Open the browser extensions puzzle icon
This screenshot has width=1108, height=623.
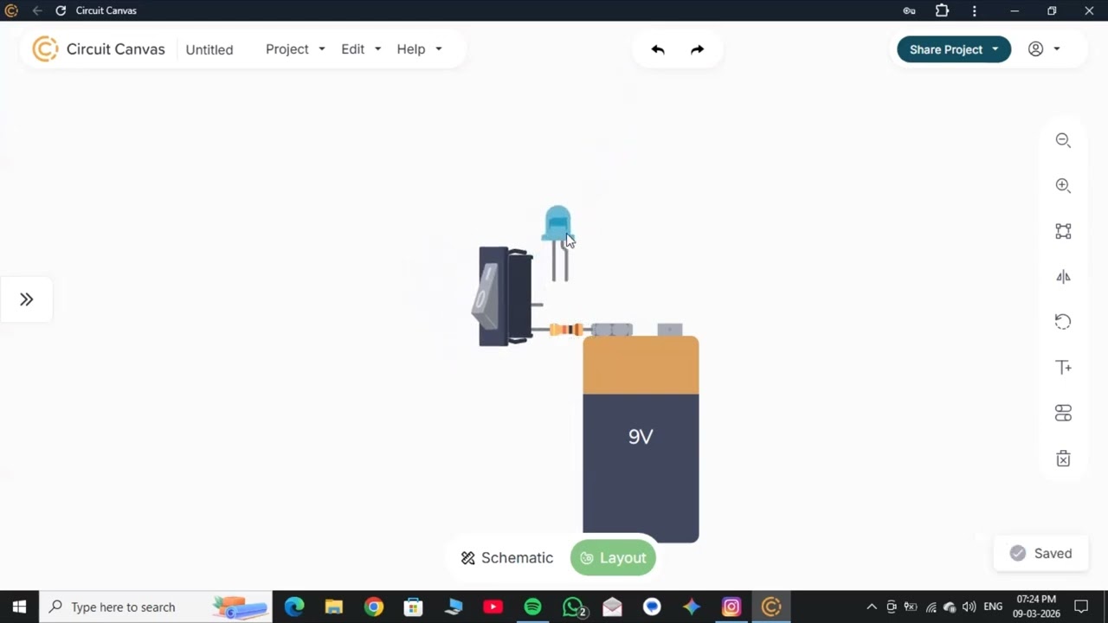pos(942,10)
